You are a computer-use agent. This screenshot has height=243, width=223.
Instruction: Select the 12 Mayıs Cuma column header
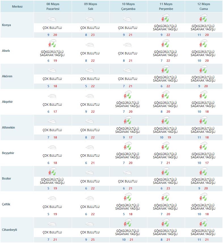coord(203,7)
